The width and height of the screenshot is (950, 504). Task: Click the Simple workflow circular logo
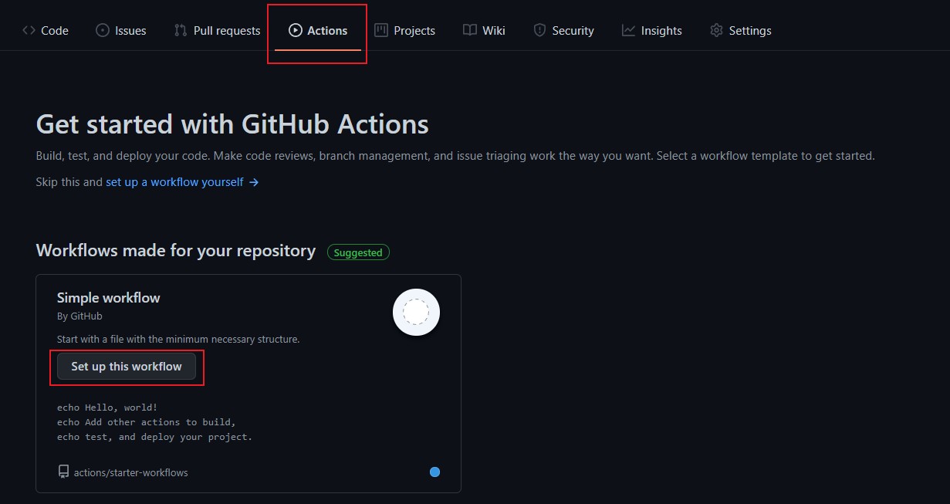coord(416,313)
